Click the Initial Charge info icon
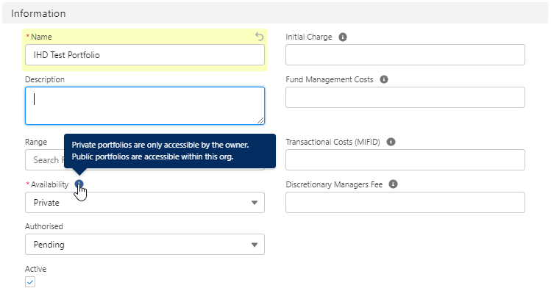This screenshot has height=299, width=551. (343, 37)
